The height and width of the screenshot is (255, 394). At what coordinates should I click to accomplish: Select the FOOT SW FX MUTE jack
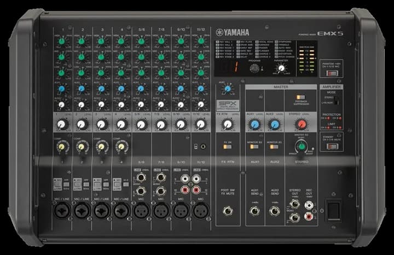[228, 211]
